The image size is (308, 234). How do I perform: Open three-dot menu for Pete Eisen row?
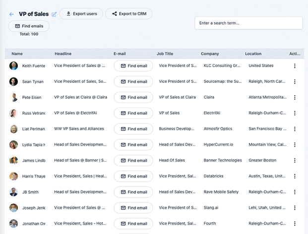(x=295, y=98)
